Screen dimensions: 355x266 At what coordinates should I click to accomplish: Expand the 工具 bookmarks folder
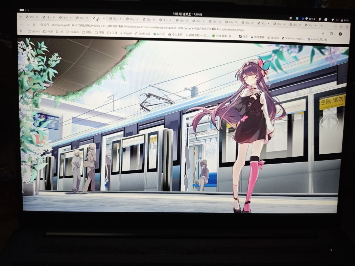pos(112,33)
